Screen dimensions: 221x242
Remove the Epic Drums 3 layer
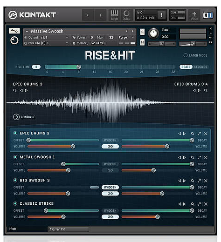click(206, 134)
